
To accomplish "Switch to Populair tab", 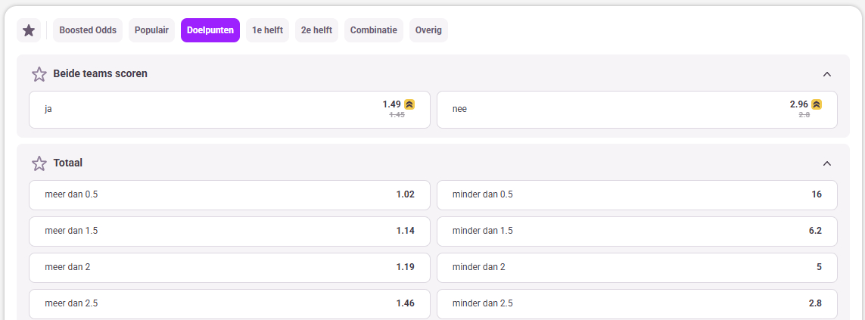I will 151,30.
